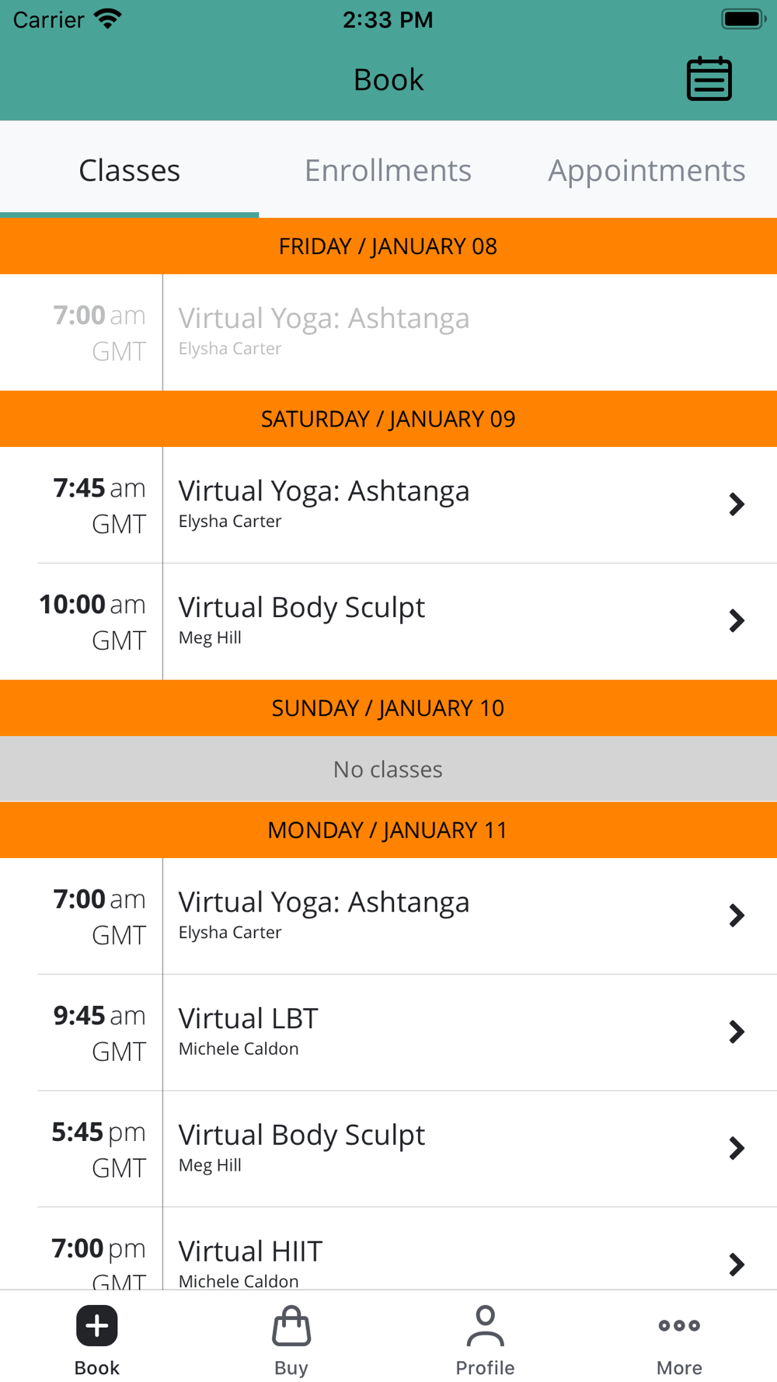This screenshot has height=1382, width=777.
Task: Open the Profile person icon
Action: [x=485, y=1325]
